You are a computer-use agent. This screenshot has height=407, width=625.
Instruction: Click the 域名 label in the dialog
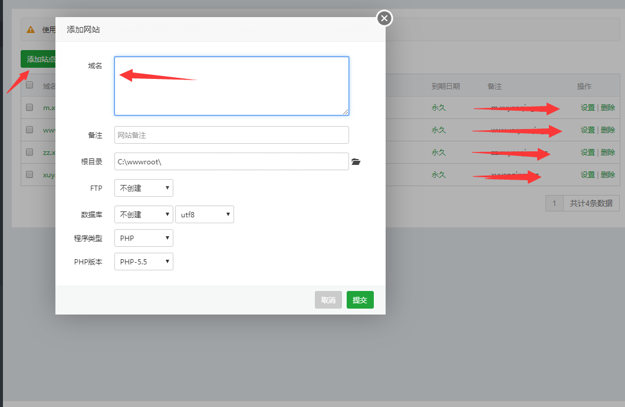pos(95,66)
